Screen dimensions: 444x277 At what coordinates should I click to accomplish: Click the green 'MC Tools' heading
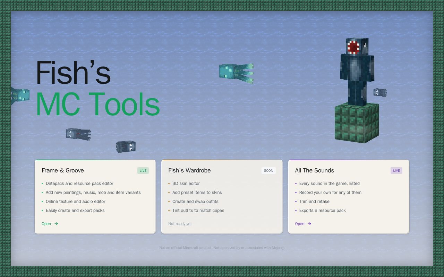[x=98, y=104]
